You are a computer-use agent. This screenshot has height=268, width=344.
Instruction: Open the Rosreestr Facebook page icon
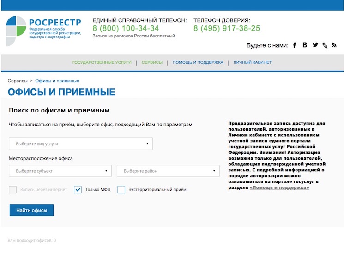coord(295,45)
